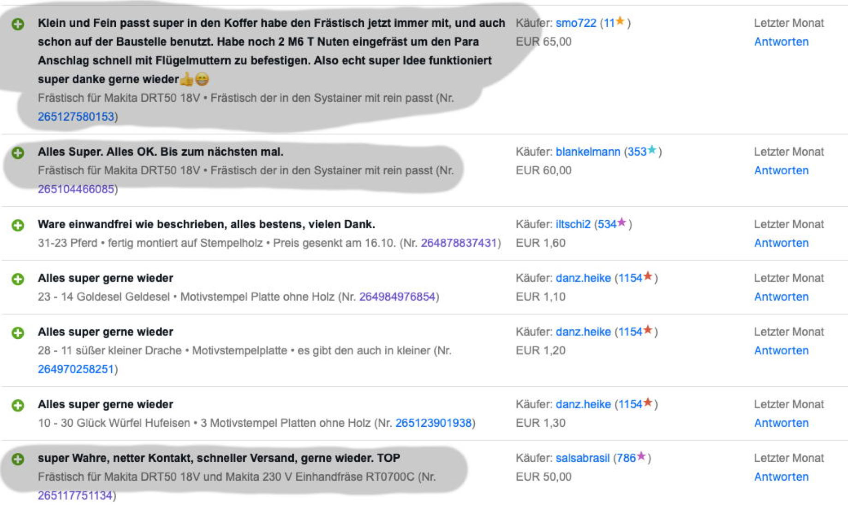
Task: Click Antworten for the EUR 65,00 review
Action: [x=781, y=42]
